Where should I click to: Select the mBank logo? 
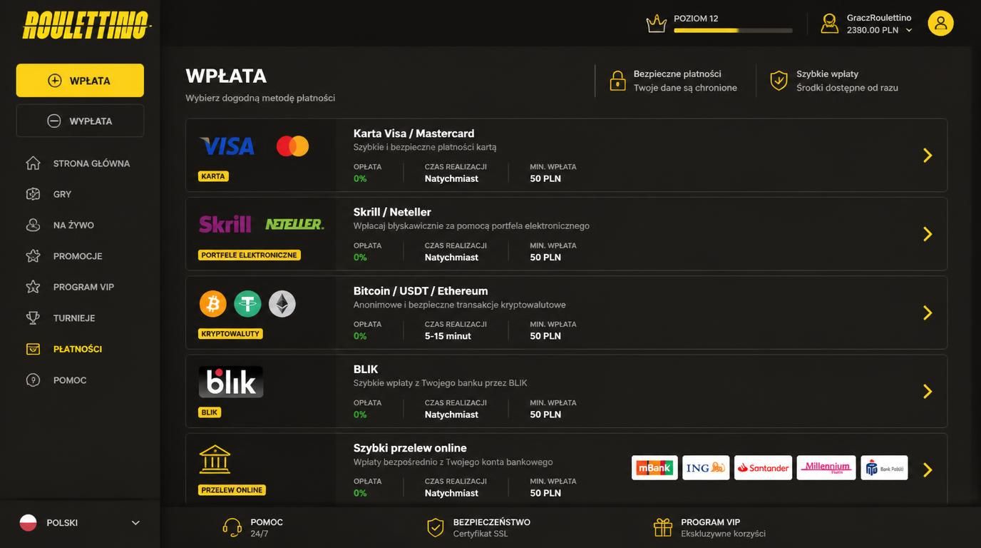click(654, 468)
